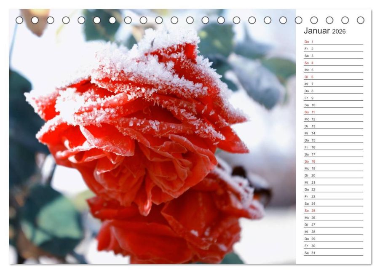
Task: Click the Mo 26 date entry
Action: 334,217
